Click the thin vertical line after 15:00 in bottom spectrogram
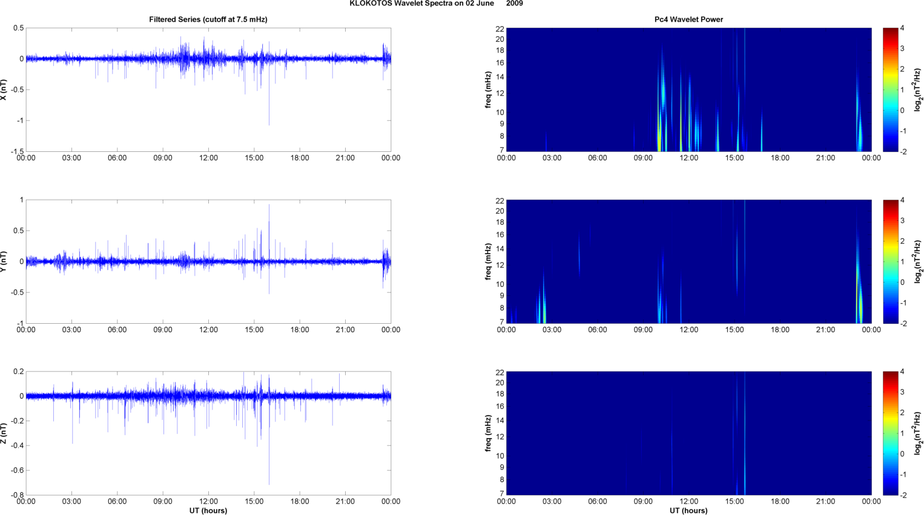Screen dimensions: 924x515 click(745, 433)
